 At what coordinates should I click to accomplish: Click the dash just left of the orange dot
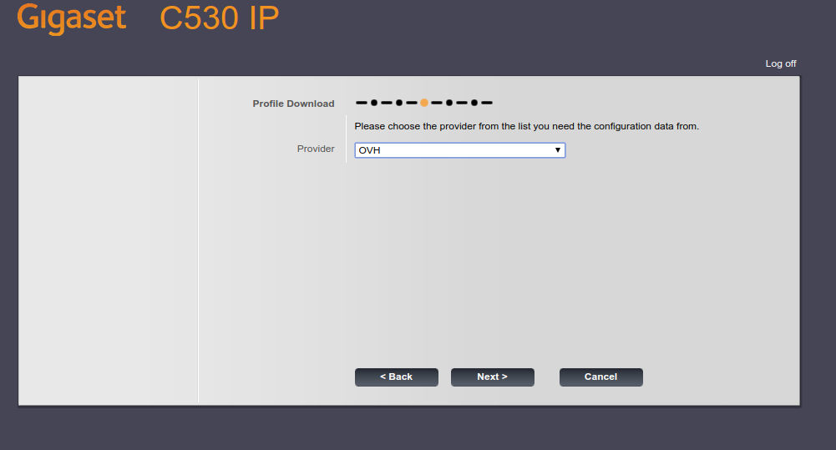pyautogui.click(x=412, y=103)
